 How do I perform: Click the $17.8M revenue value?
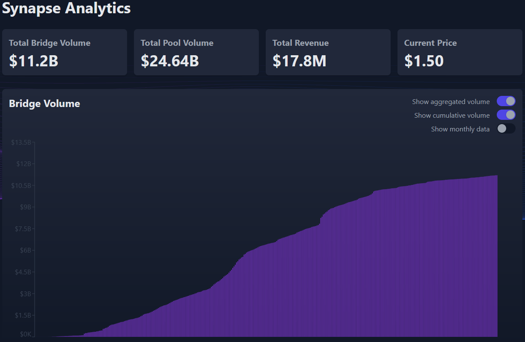[x=300, y=61]
